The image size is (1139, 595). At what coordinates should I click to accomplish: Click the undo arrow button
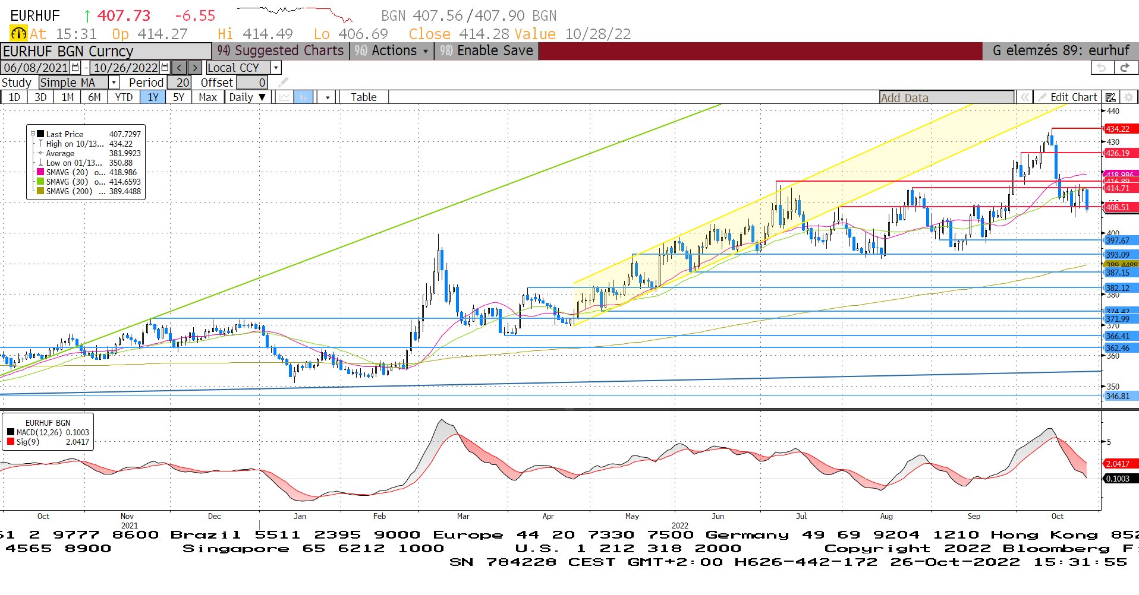tap(1102, 68)
